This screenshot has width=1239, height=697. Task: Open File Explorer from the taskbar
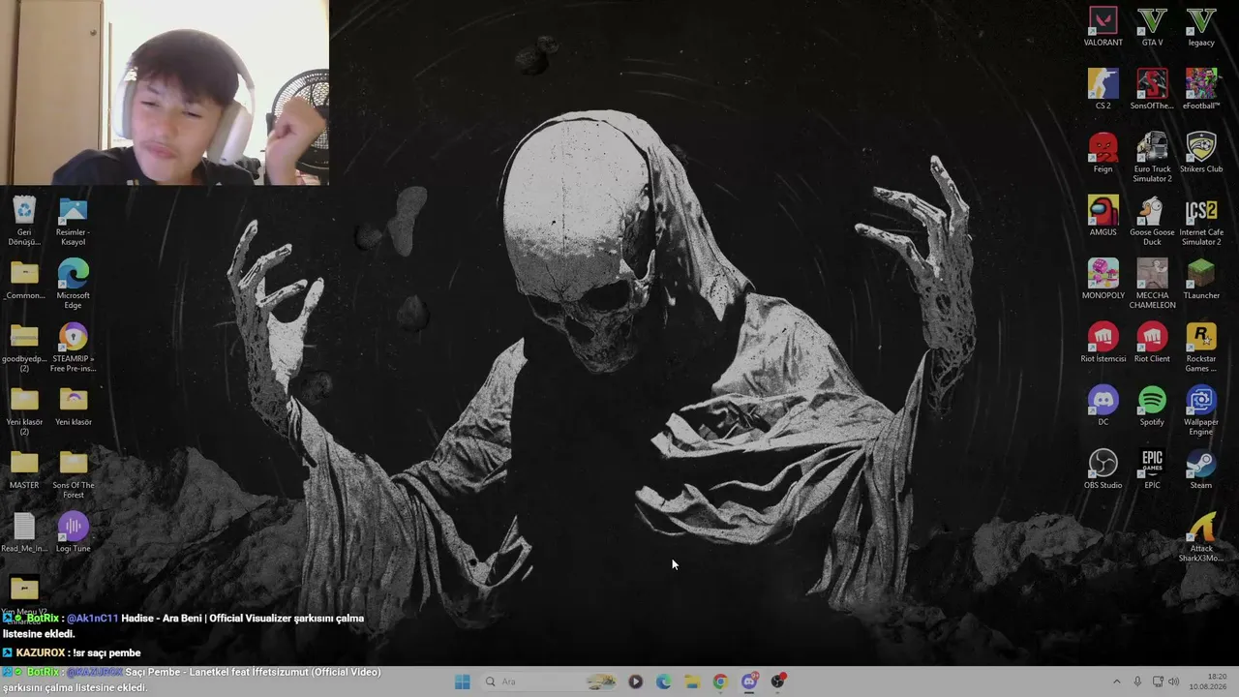[692, 682]
